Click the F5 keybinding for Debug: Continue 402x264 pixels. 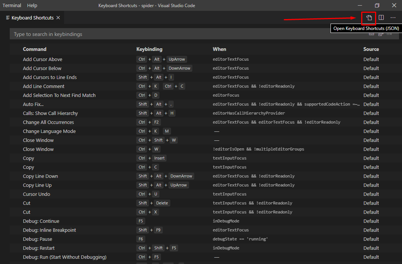(x=141, y=221)
